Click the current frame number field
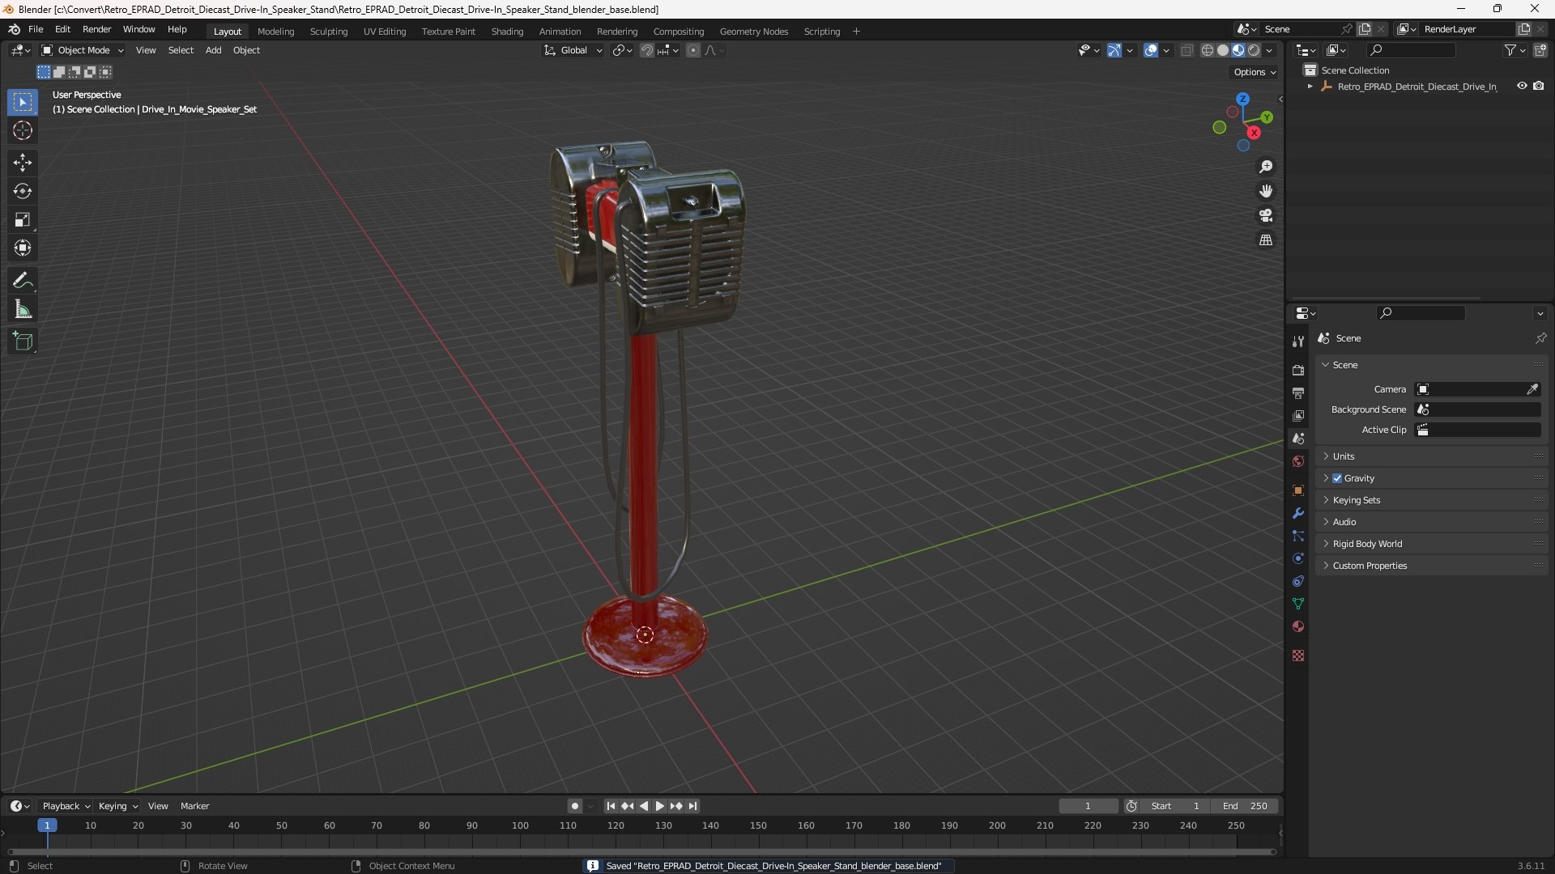Screen dimensions: 1555x874 click(x=1088, y=806)
